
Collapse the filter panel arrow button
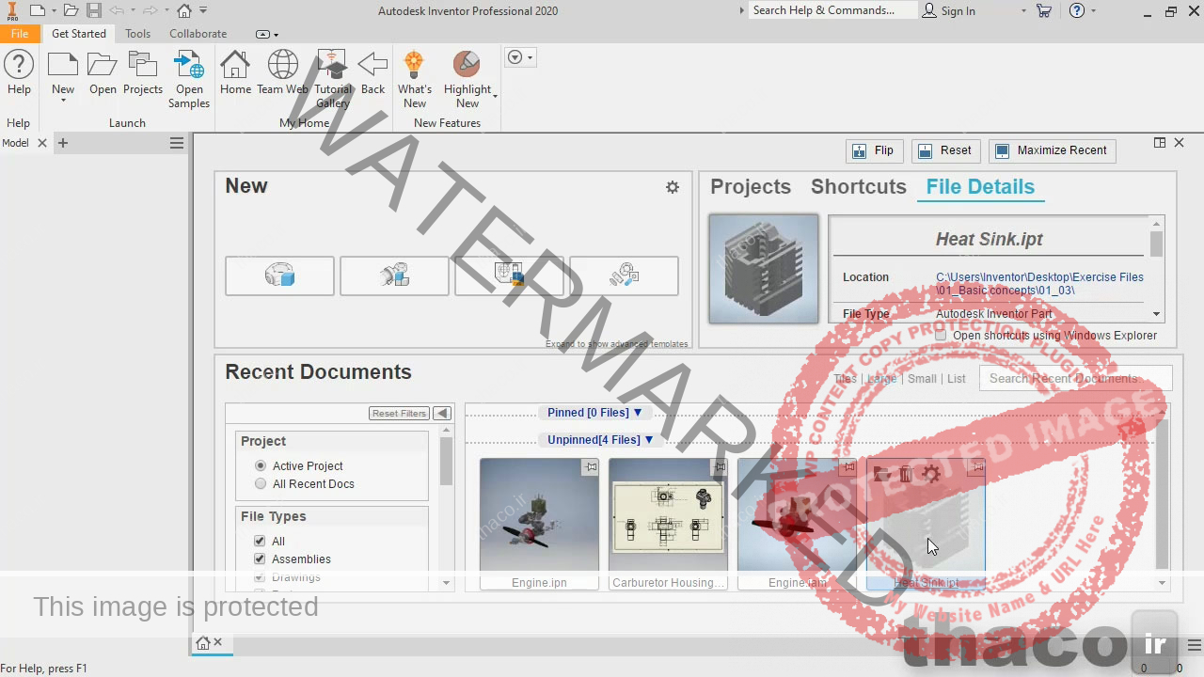442,413
